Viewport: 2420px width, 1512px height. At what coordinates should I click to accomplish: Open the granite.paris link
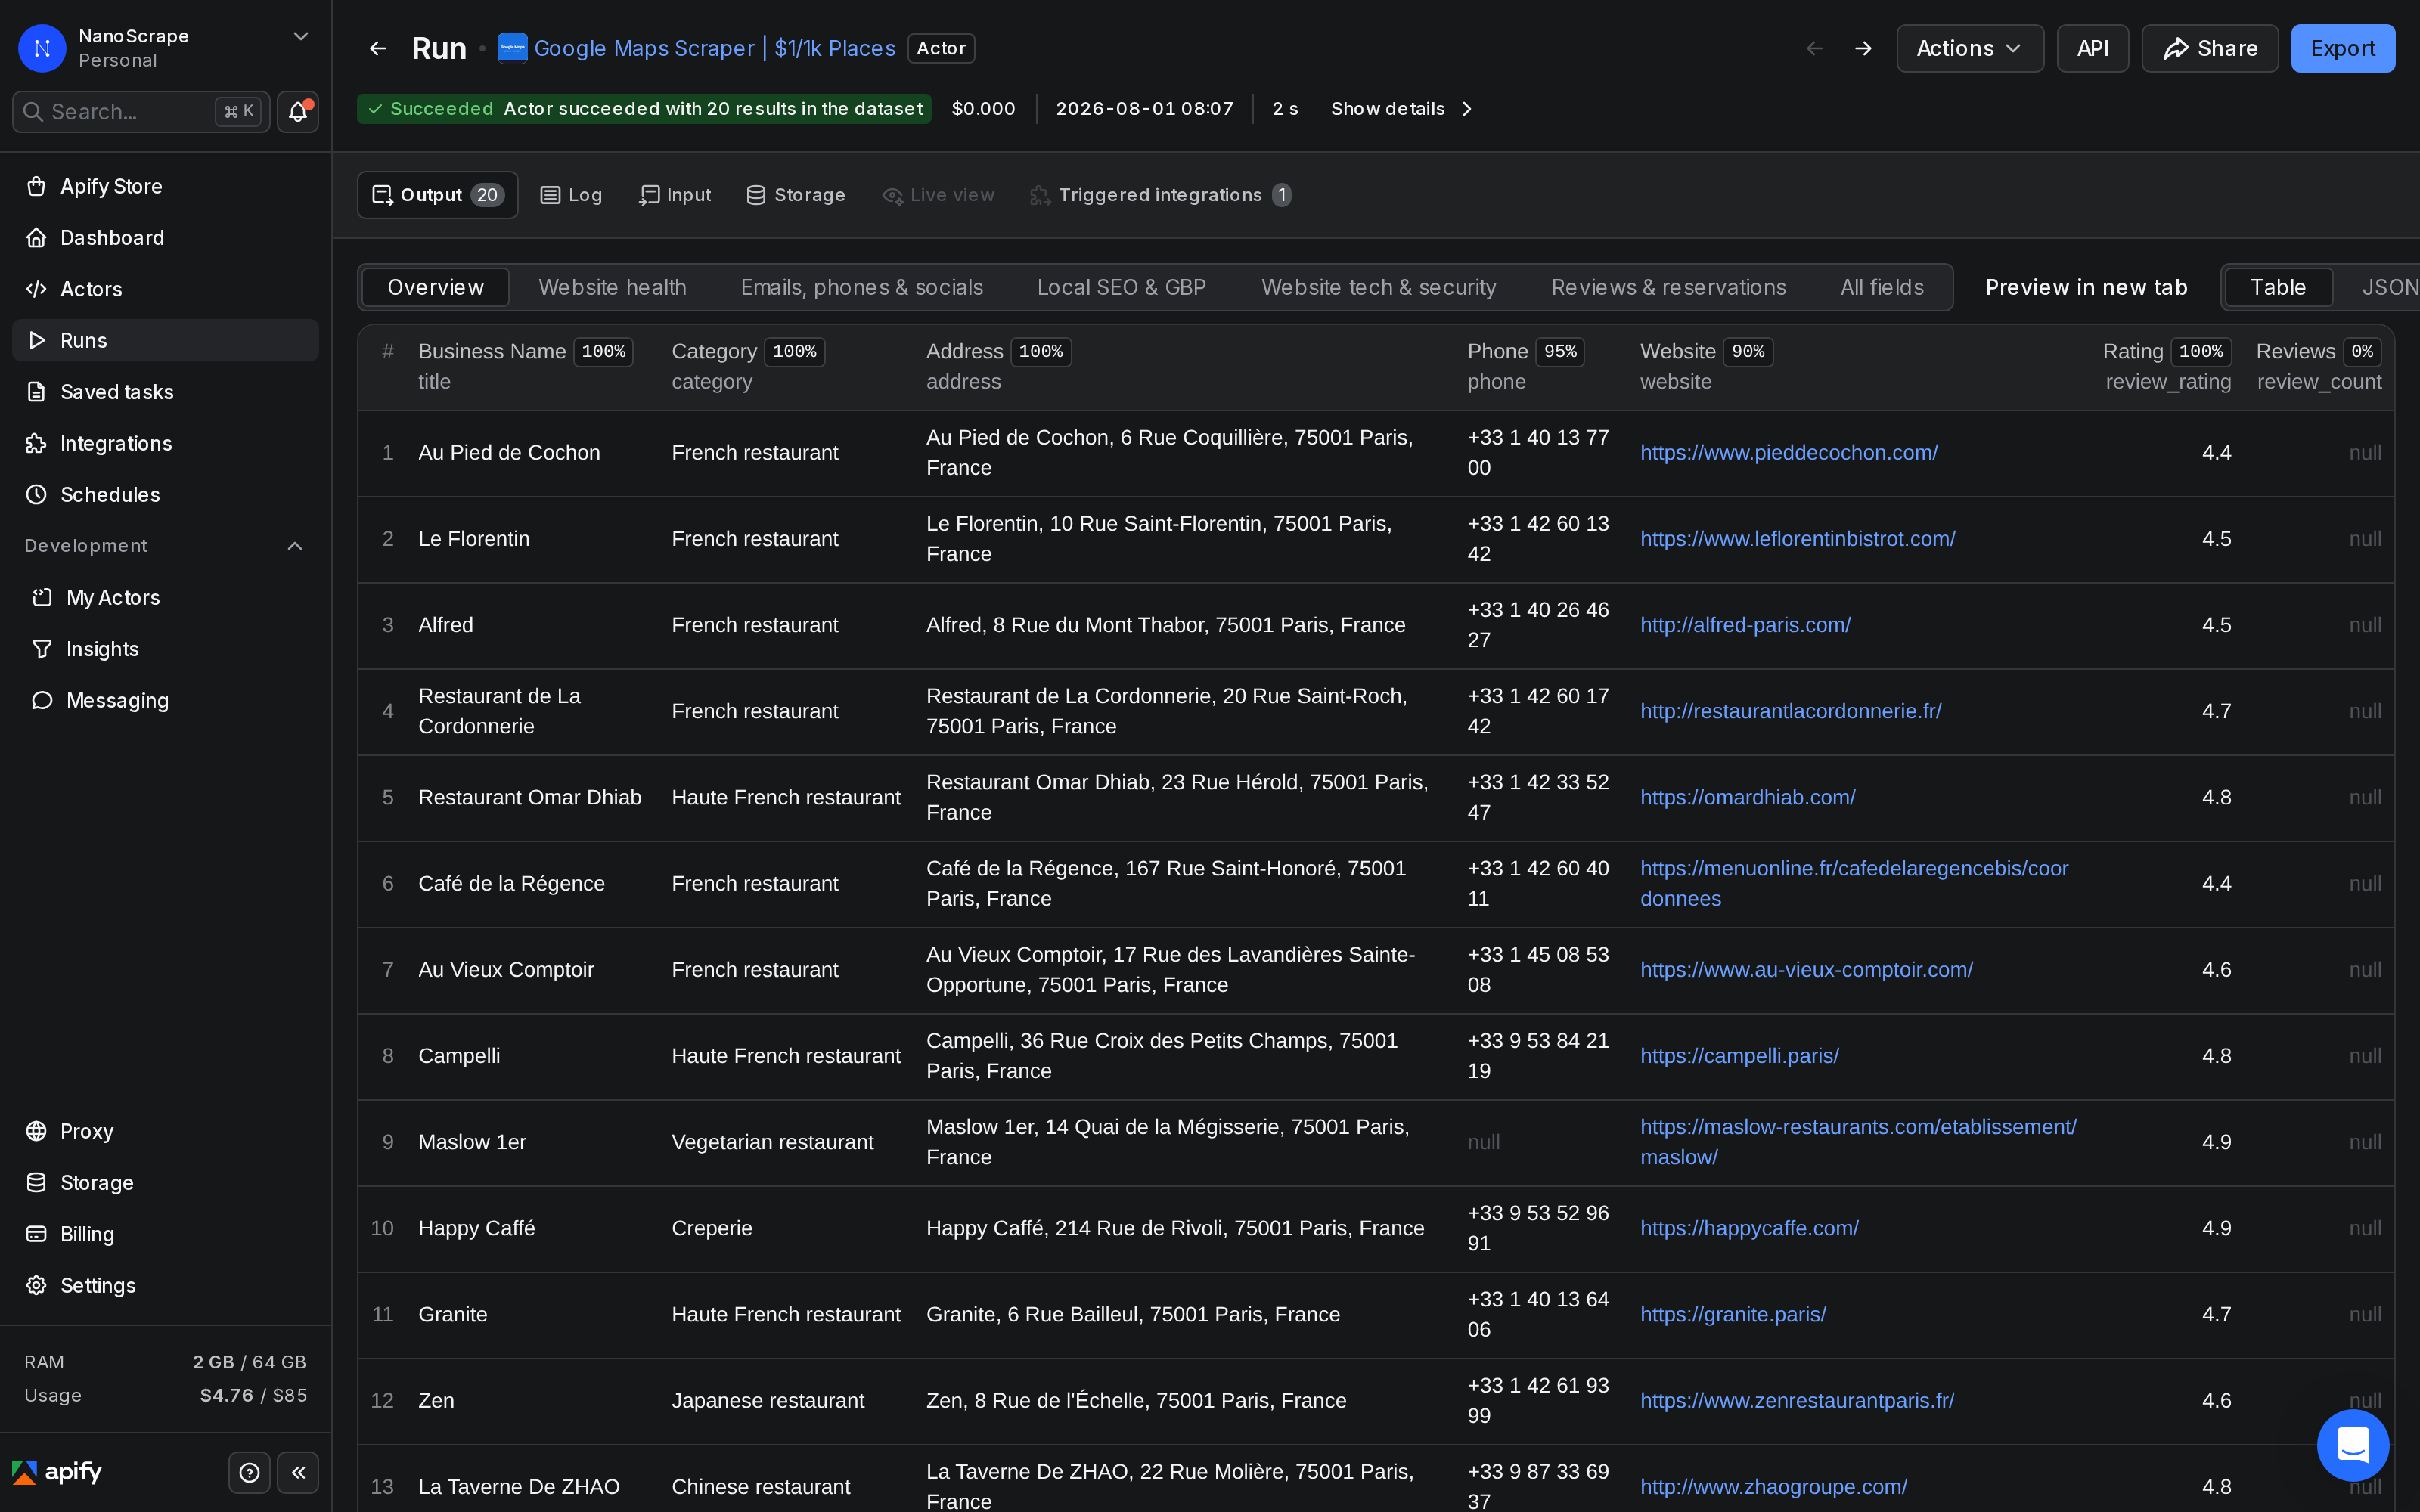(x=1732, y=1314)
